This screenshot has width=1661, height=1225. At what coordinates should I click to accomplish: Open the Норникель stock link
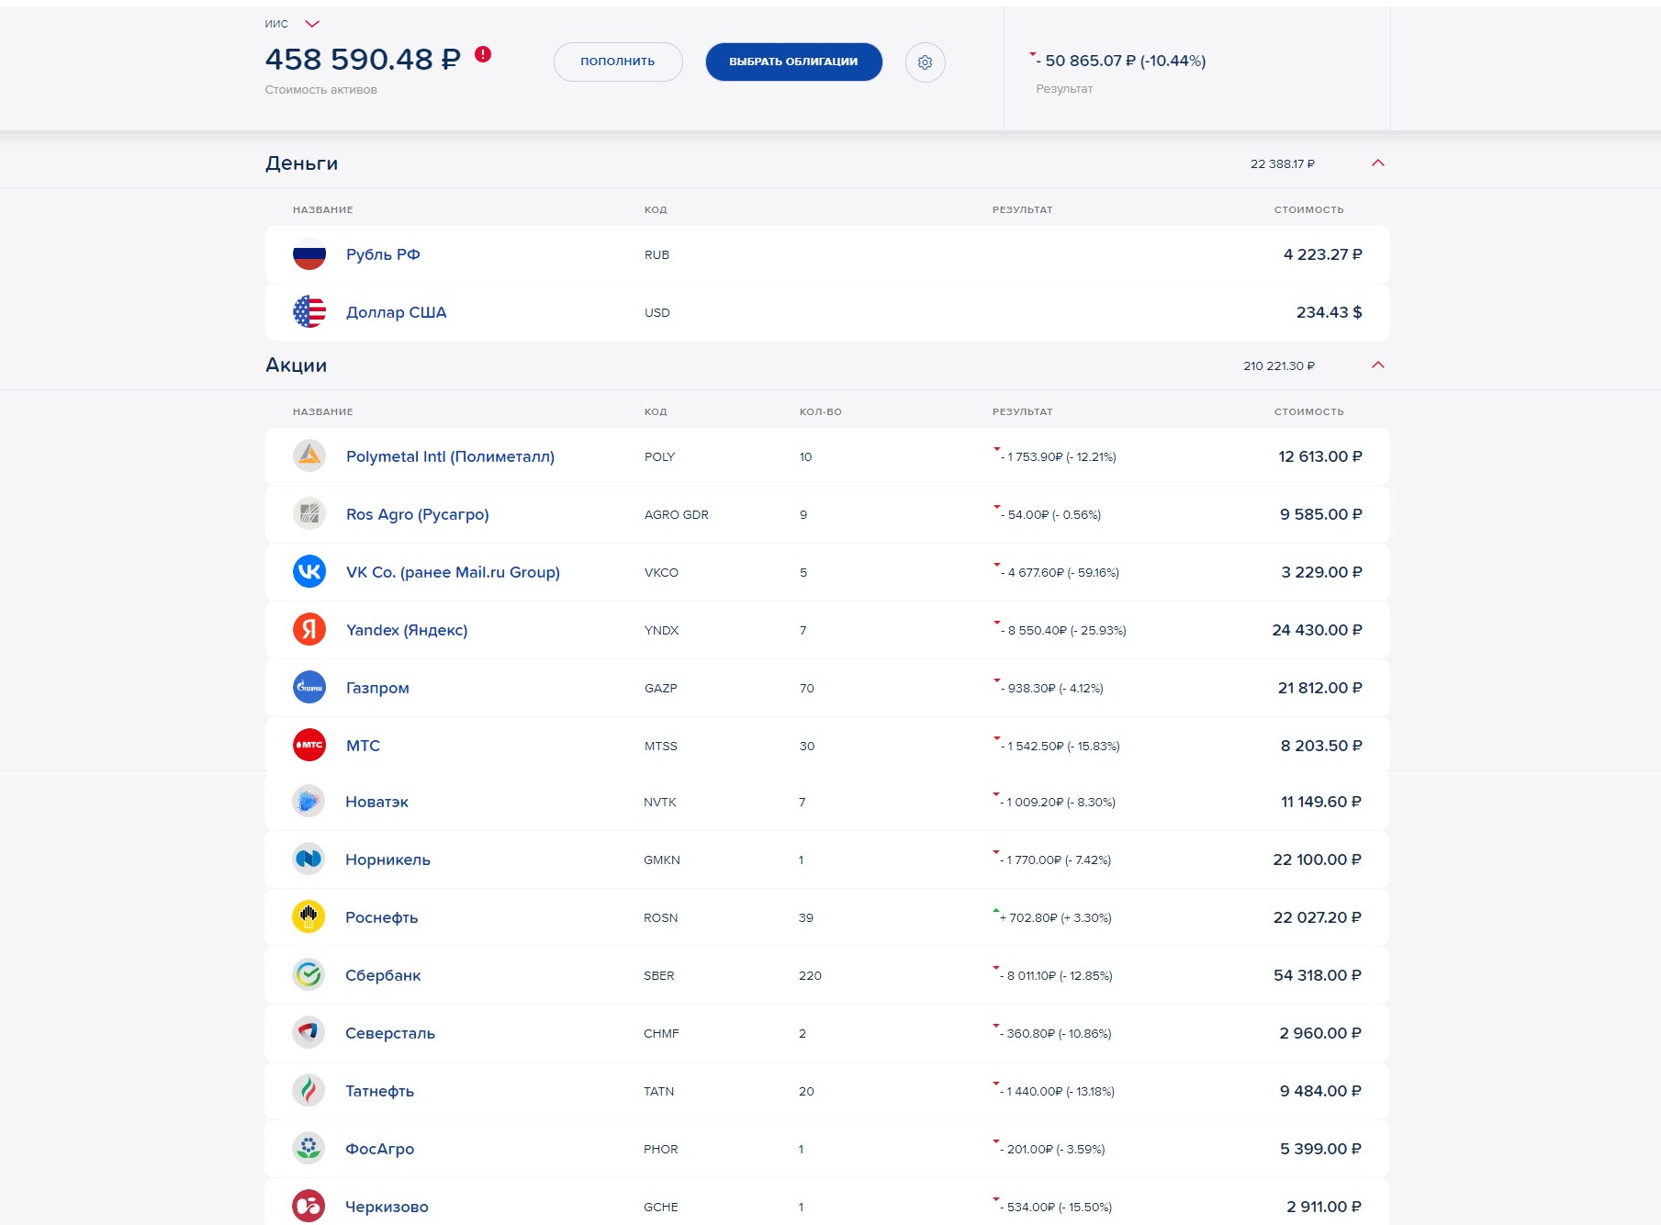click(x=387, y=860)
